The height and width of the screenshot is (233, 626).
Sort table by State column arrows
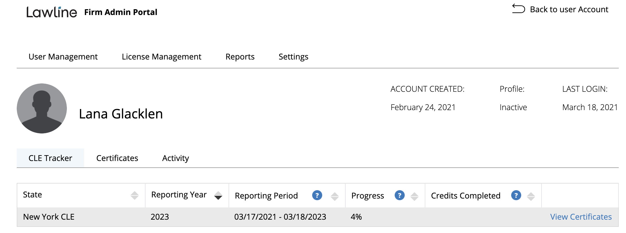coord(135,195)
